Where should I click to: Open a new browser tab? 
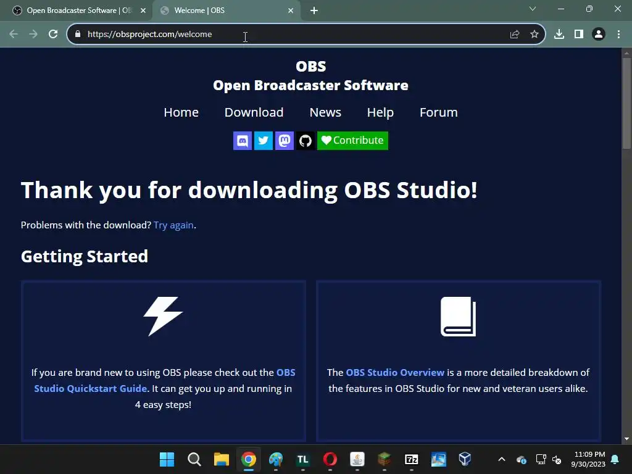314,10
